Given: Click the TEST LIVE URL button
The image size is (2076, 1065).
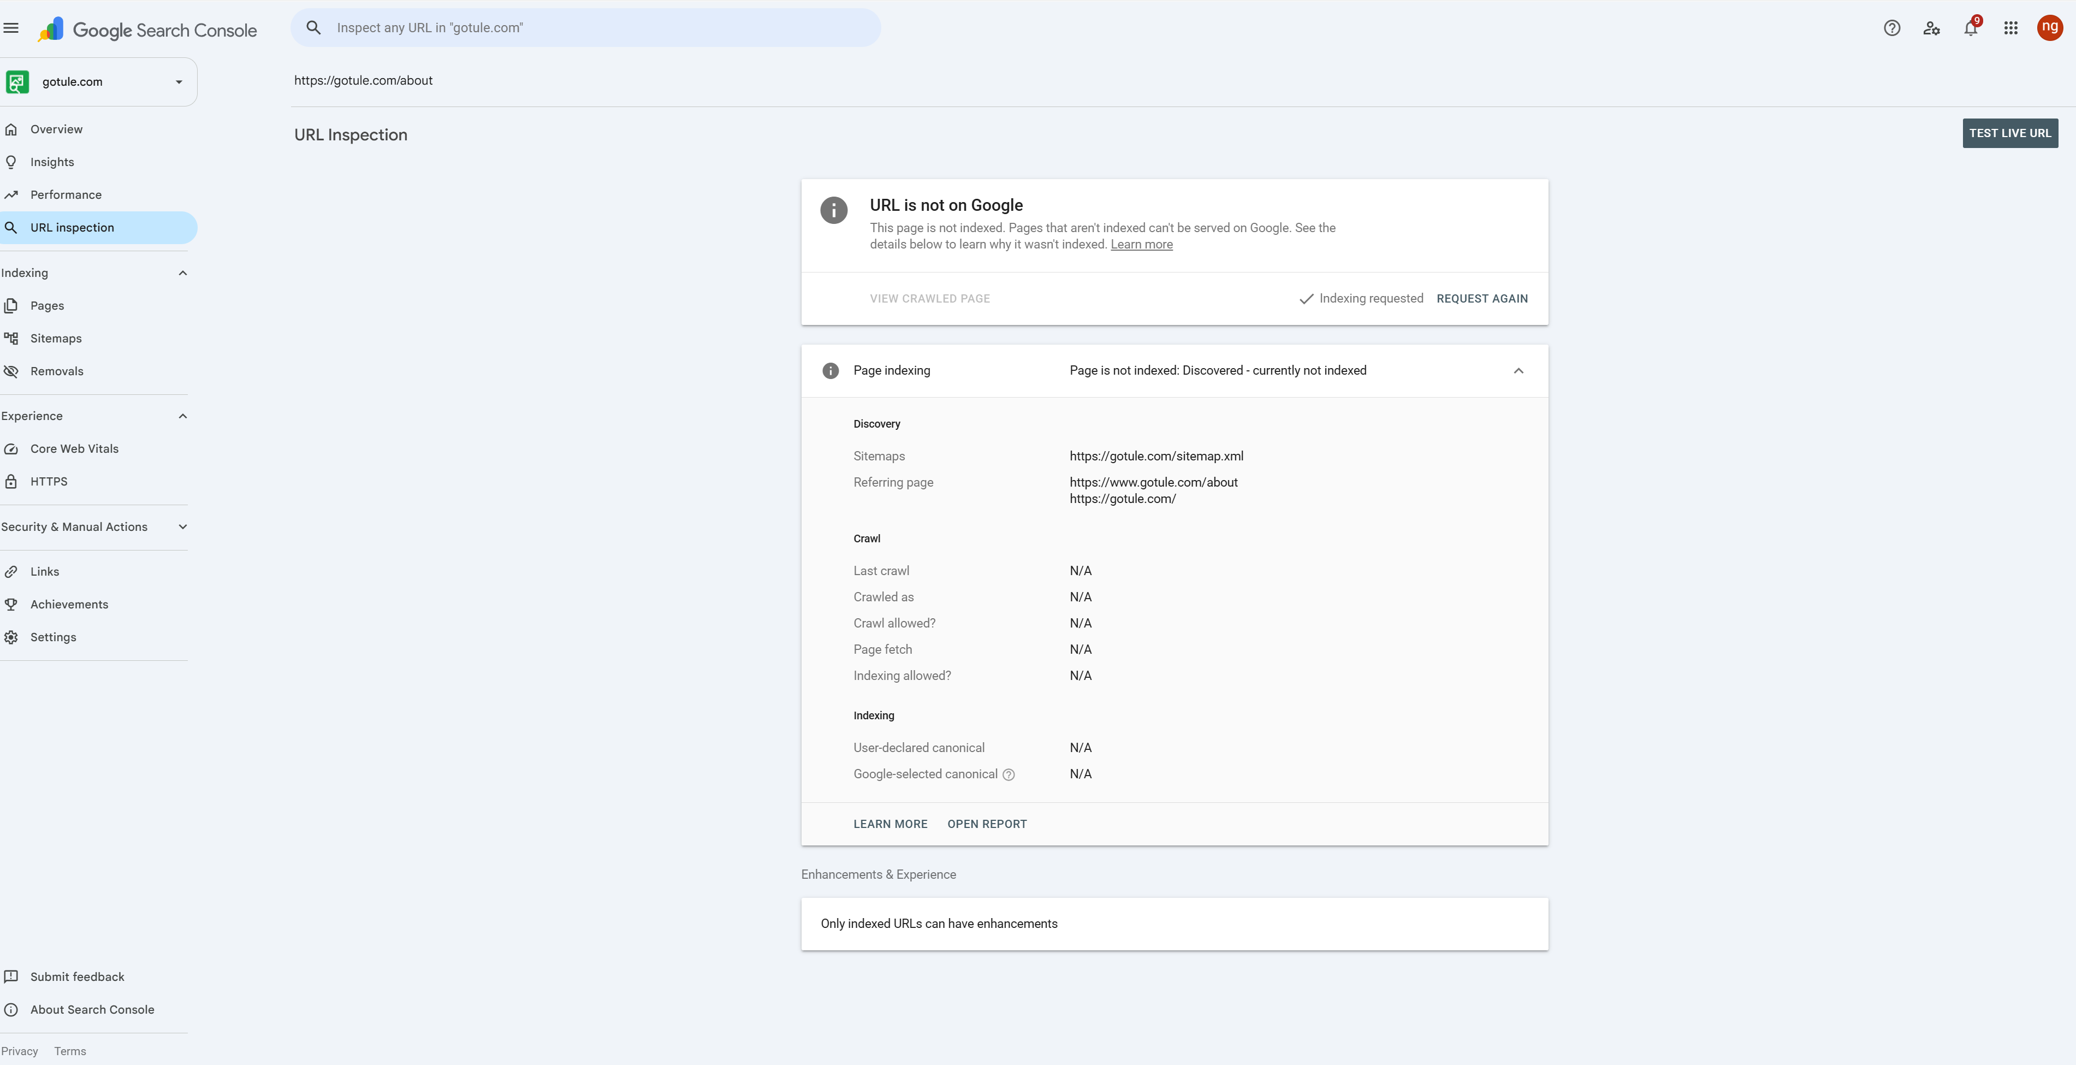Looking at the screenshot, I should pos(2010,133).
